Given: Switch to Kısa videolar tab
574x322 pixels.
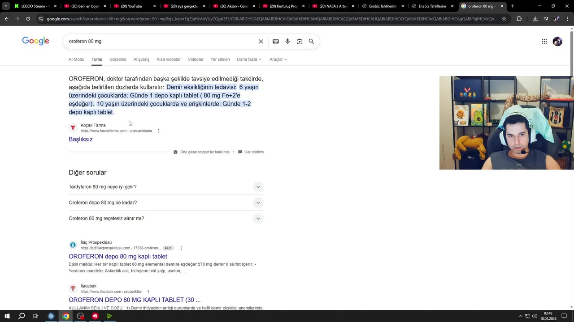Looking at the screenshot, I should pos(169,59).
